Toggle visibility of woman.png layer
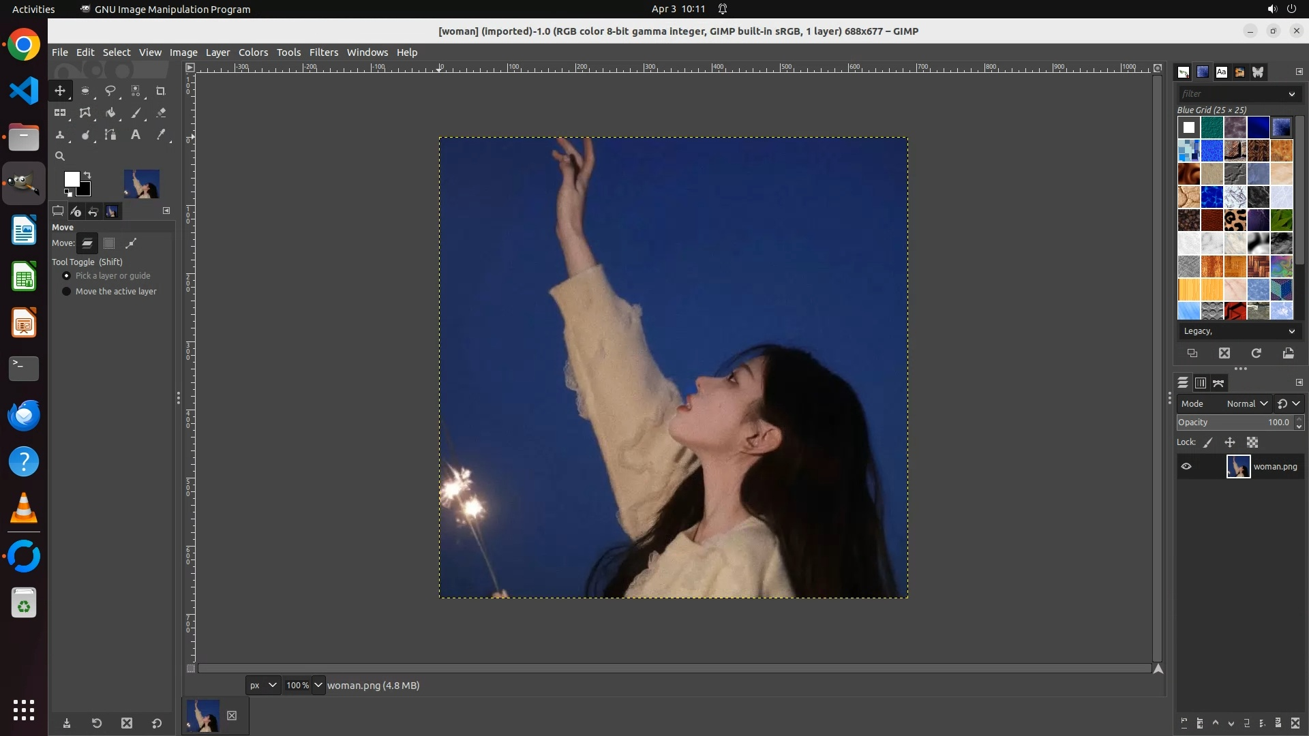Screen dimensions: 1309x736 click(1186, 467)
